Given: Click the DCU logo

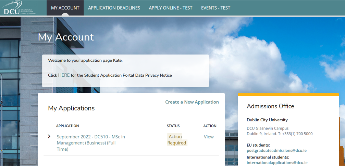Looking at the screenshot, I should (19, 8).
